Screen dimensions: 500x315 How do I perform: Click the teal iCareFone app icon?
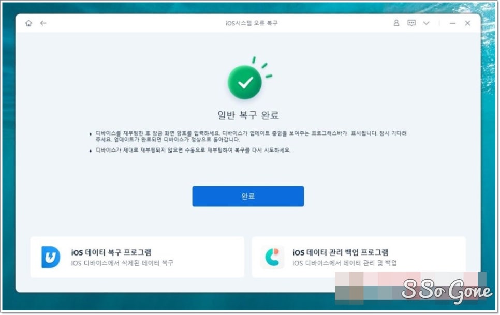pyautogui.click(x=272, y=257)
